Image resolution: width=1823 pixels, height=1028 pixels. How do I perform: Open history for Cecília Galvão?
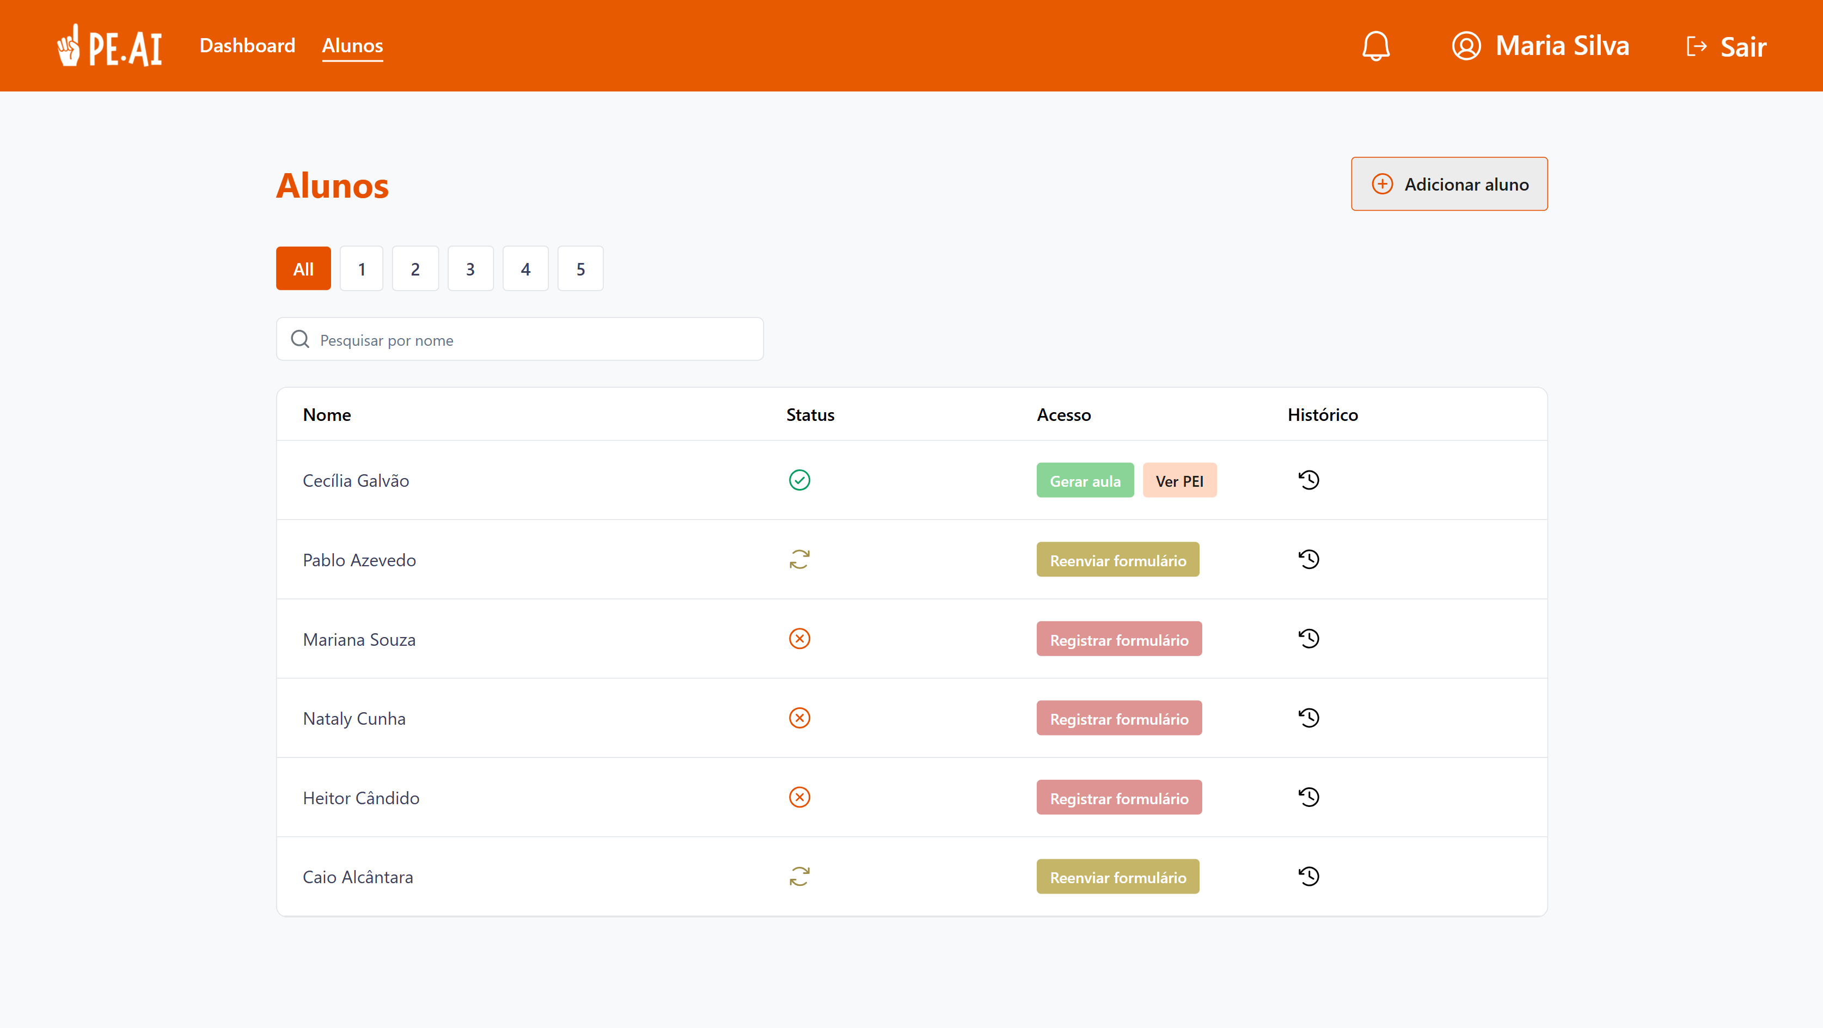tap(1308, 480)
